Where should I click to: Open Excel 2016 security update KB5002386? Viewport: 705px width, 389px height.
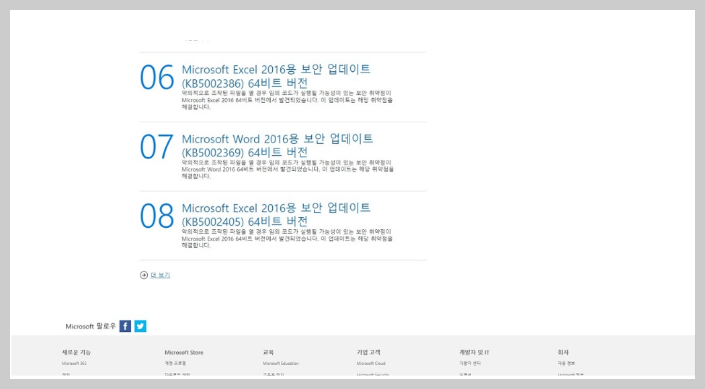tap(276, 76)
